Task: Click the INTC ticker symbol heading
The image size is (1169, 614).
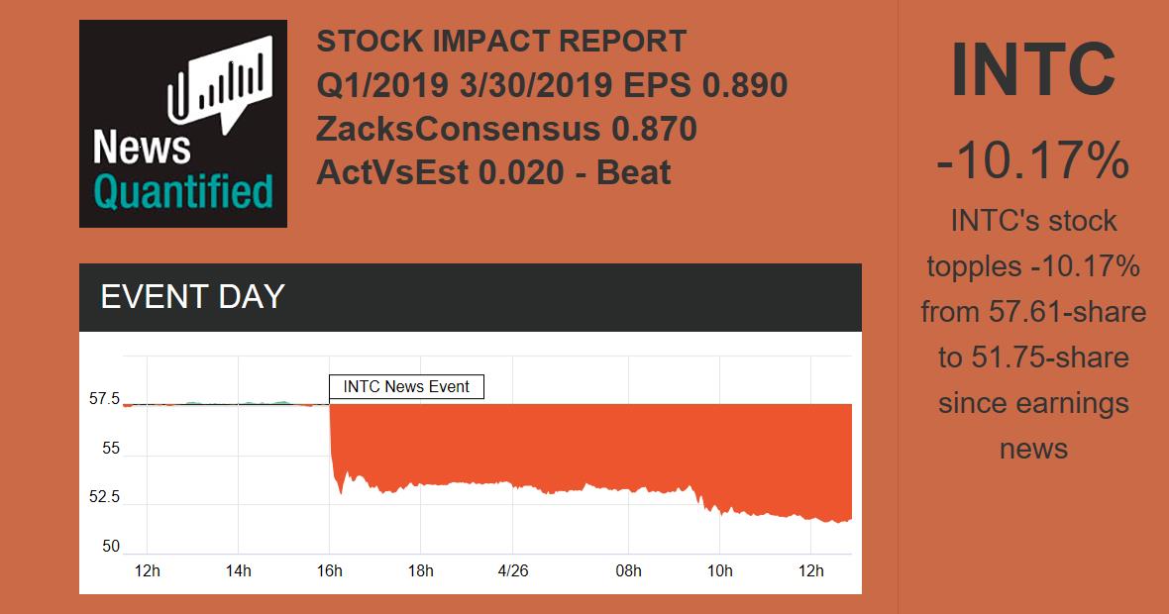Action: click(1032, 71)
